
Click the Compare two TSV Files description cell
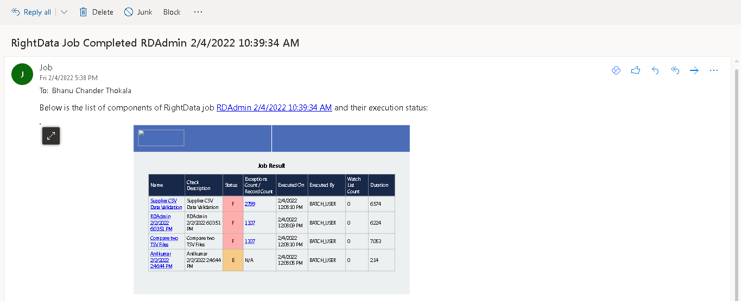[x=204, y=241]
